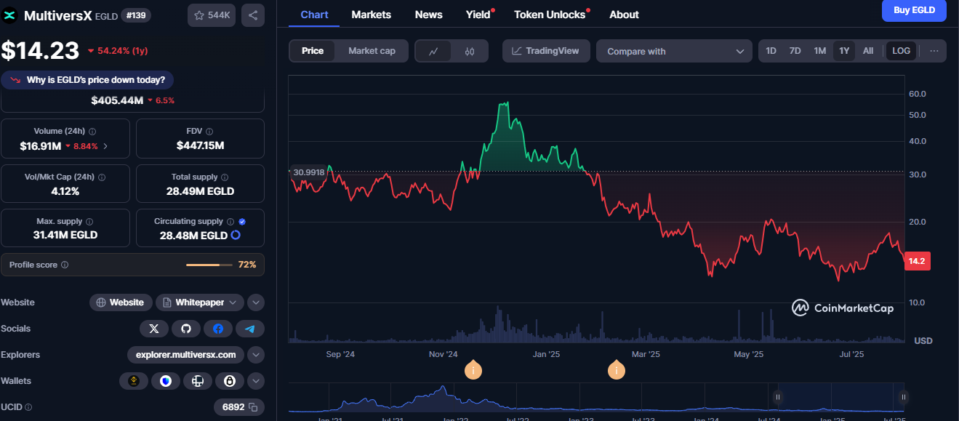
Task: Click the Ledger wallet icon
Action: coord(197,381)
